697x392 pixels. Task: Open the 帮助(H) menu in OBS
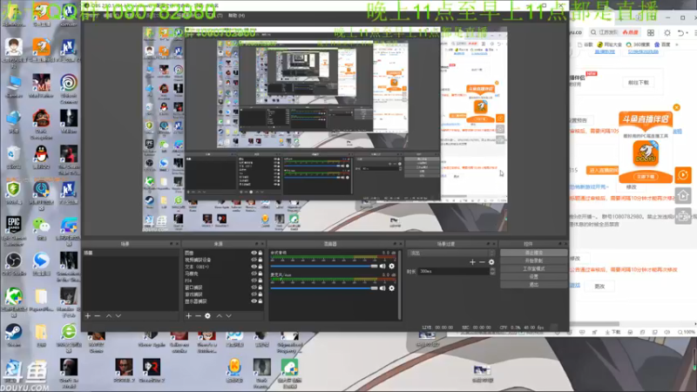tap(236, 16)
